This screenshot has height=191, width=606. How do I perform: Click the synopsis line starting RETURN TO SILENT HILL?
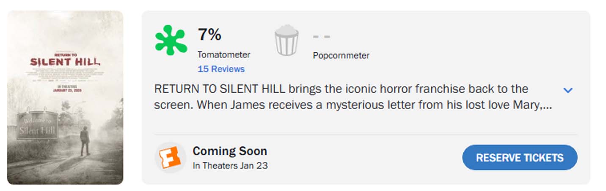click(341, 89)
